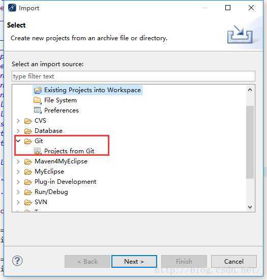
Task: Click the scroll up arrow of list
Action: click(x=250, y=90)
